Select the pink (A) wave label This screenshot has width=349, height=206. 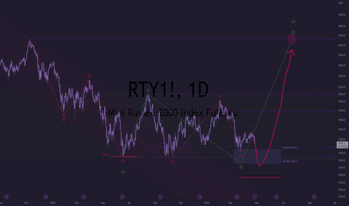pyautogui.click(x=173, y=161)
